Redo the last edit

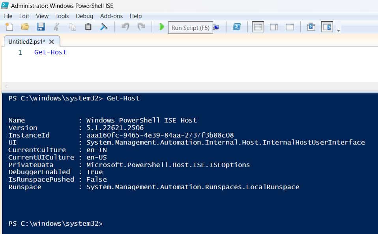click(141, 26)
